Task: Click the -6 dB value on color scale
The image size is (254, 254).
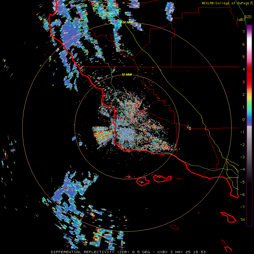Action: 242,194
